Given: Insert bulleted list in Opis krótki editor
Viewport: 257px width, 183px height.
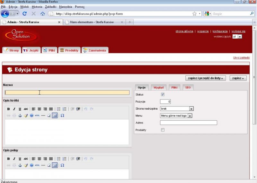Looking at the screenshot, I should point(58,109).
